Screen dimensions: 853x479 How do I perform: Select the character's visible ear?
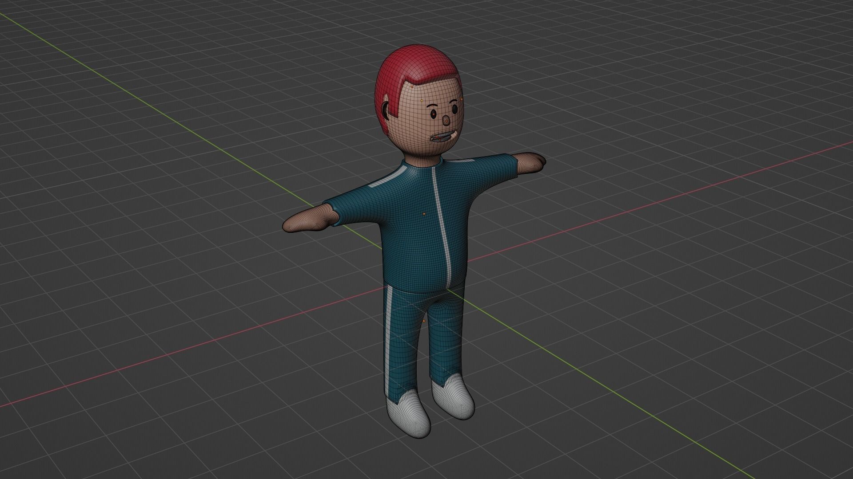(x=386, y=111)
